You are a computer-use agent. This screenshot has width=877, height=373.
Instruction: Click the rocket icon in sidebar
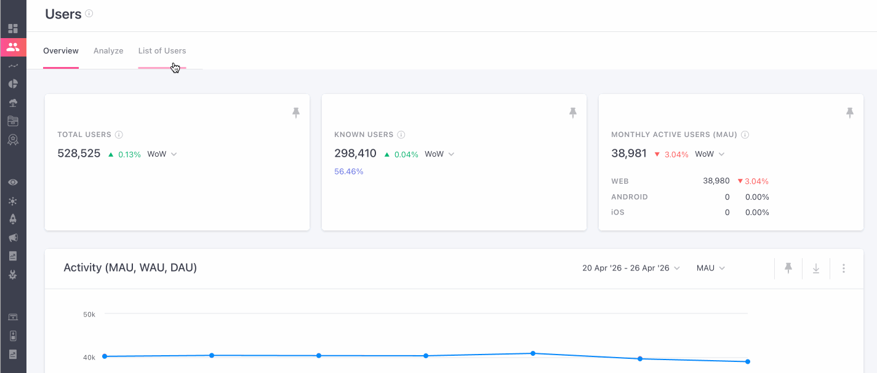pyautogui.click(x=13, y=219)
